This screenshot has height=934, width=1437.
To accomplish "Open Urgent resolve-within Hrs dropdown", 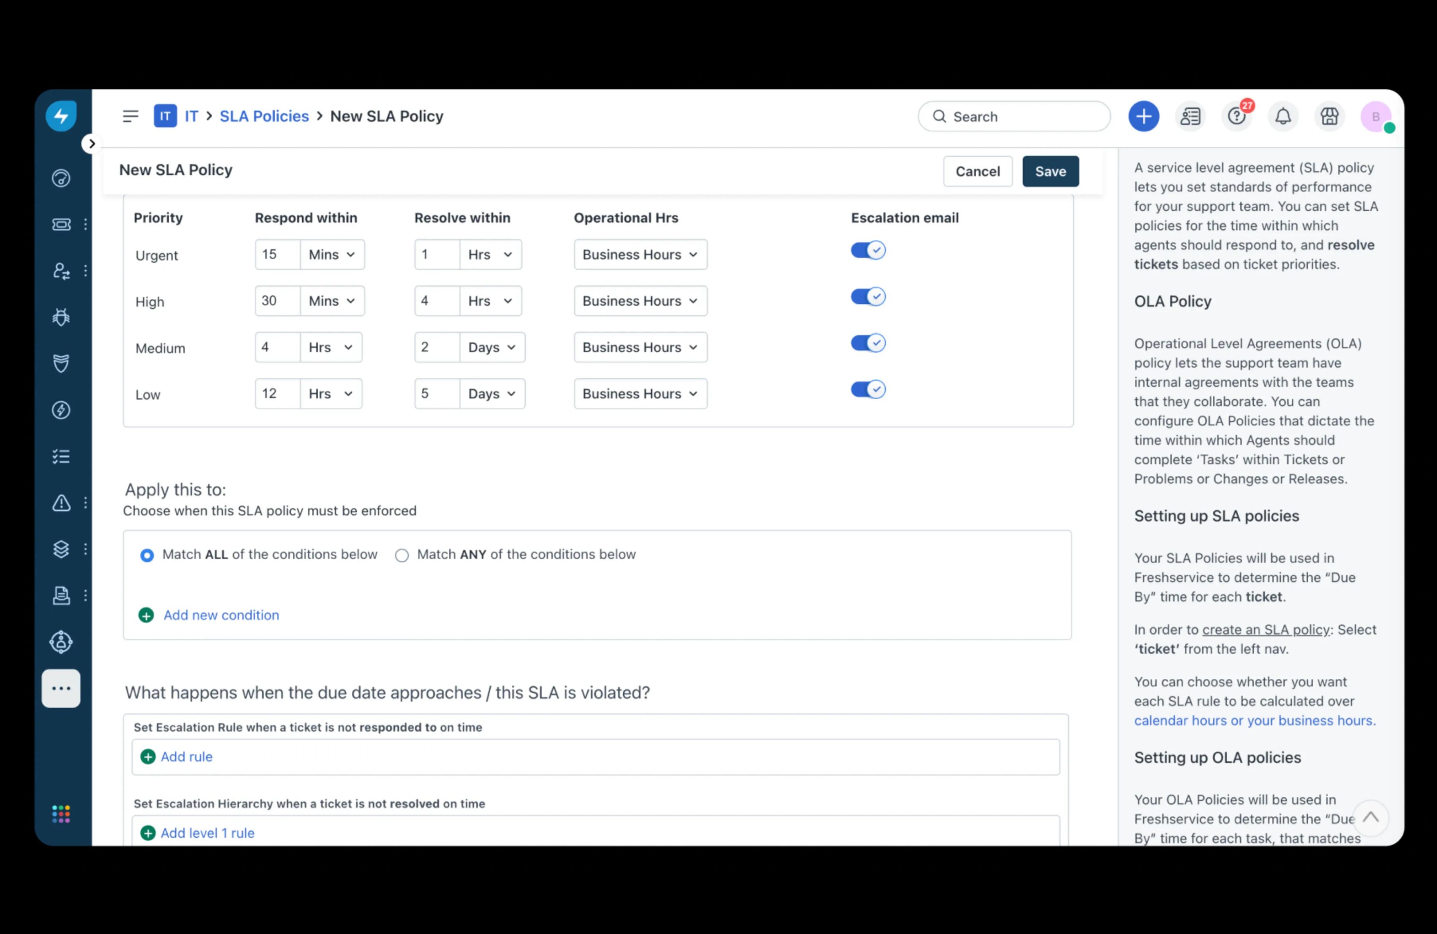I will 490,255.
